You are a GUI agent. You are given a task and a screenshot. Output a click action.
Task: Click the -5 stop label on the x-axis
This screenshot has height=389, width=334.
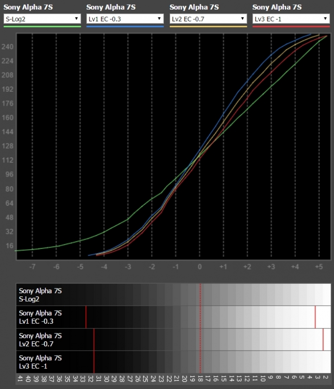[80, 267]
